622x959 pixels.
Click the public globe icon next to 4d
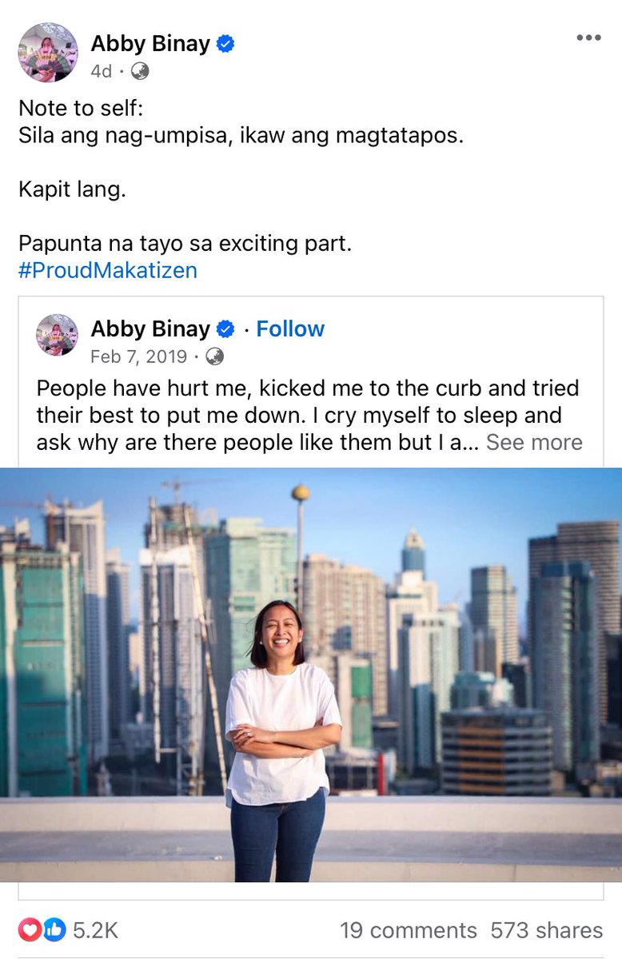(x=139, y=71)
